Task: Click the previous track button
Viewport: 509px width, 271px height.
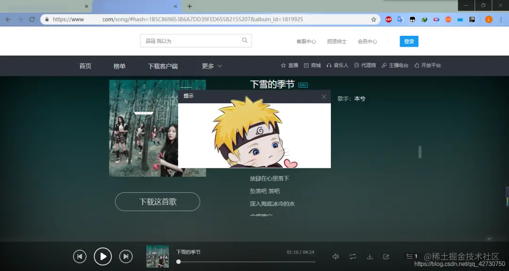Action: coord(80,256)
